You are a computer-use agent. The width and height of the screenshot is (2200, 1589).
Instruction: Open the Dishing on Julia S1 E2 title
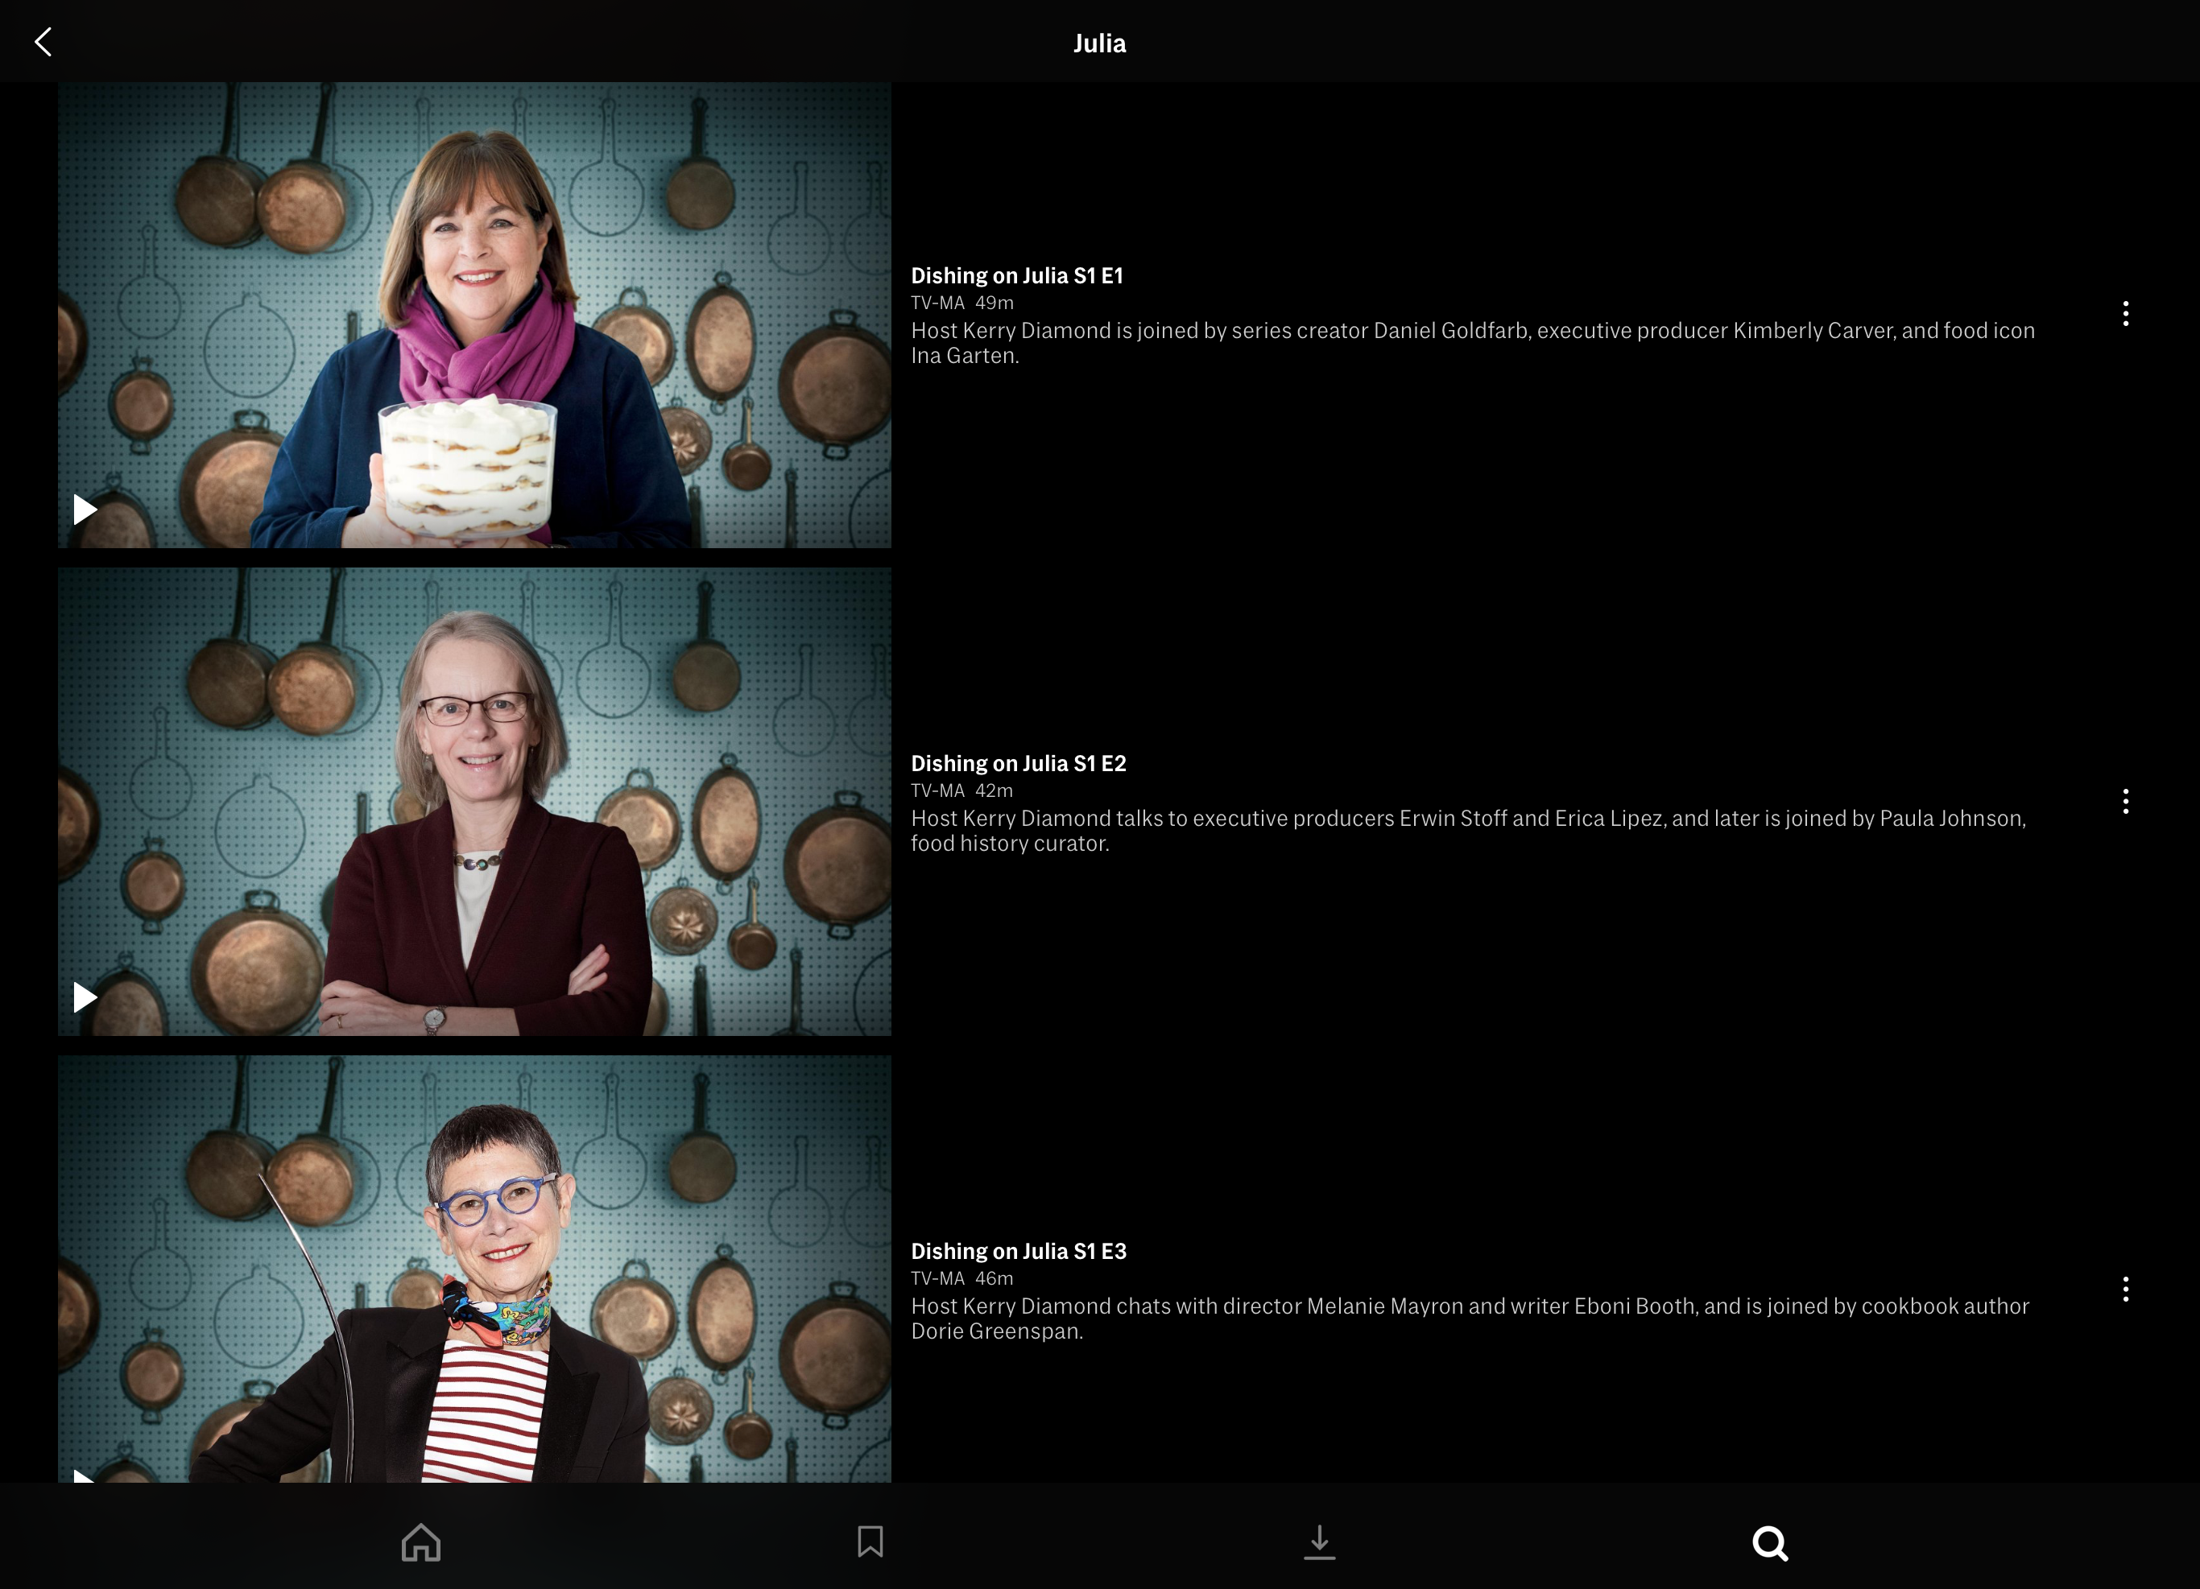1019,763
